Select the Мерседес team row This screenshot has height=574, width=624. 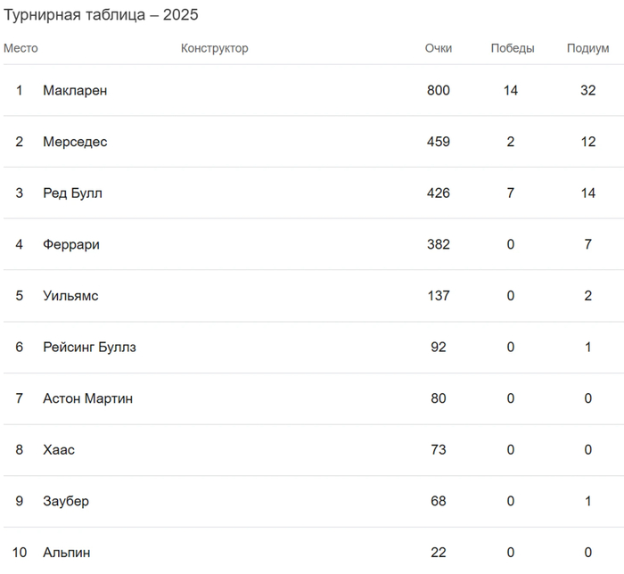point(75,142)
